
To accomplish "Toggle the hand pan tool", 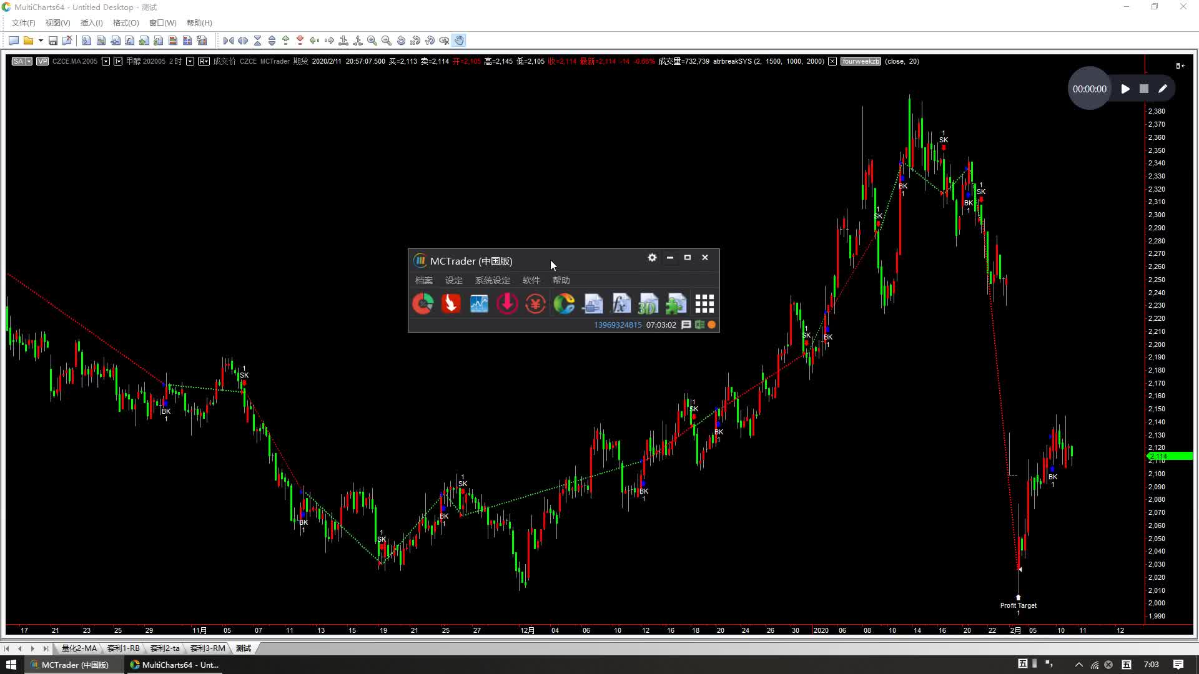I will (459, 41).
